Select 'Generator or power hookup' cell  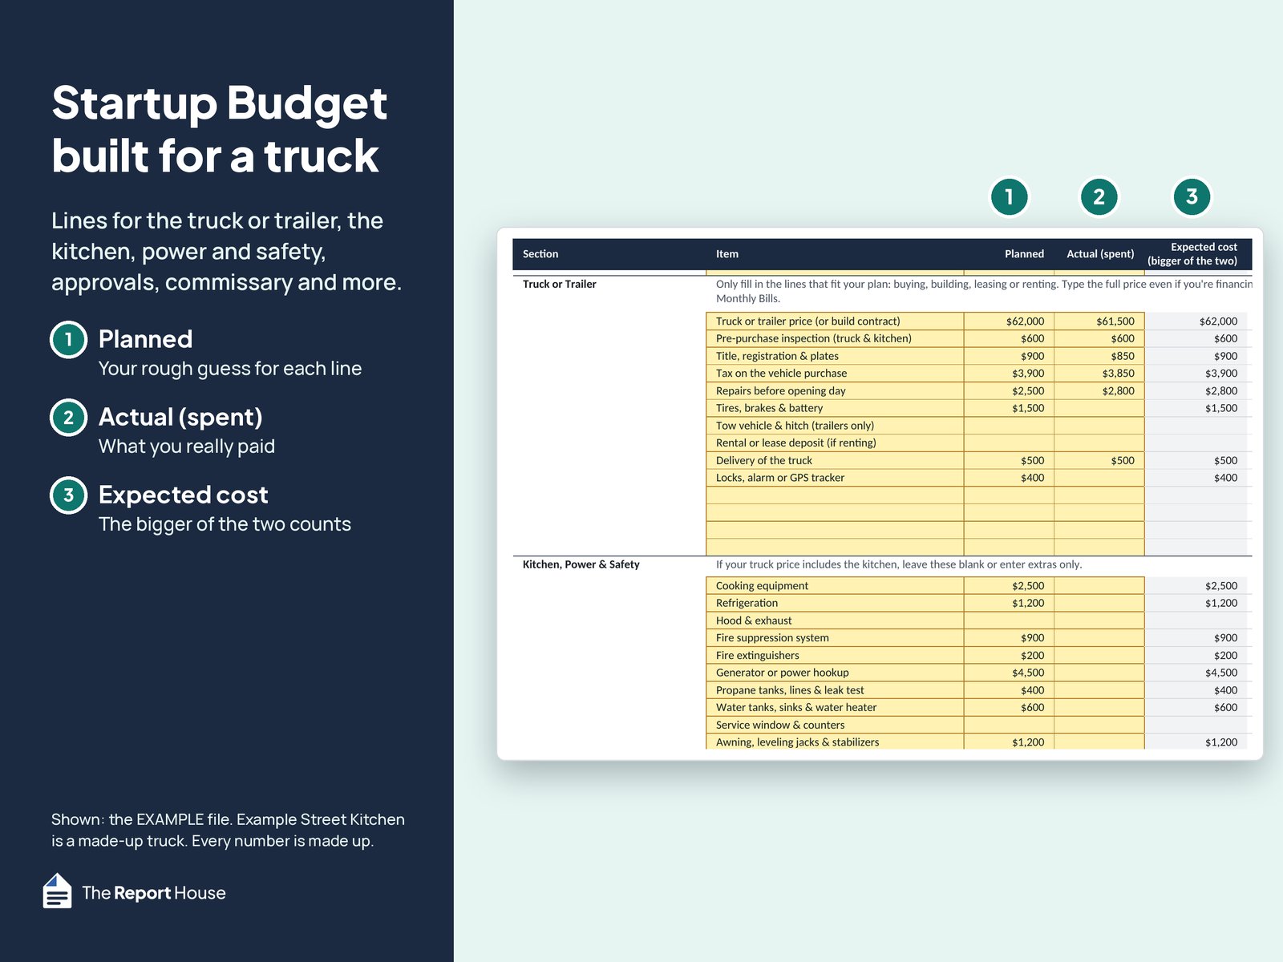pos(835,673)
